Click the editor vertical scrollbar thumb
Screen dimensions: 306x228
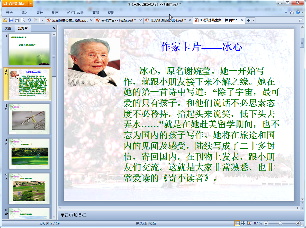pyautogui.click(x=302, y=43)
